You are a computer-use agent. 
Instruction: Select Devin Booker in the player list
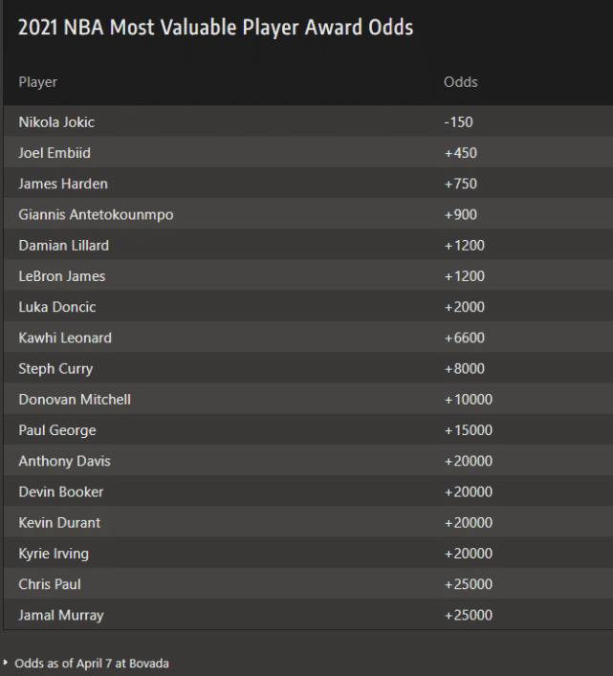click(x=61, y=491)
